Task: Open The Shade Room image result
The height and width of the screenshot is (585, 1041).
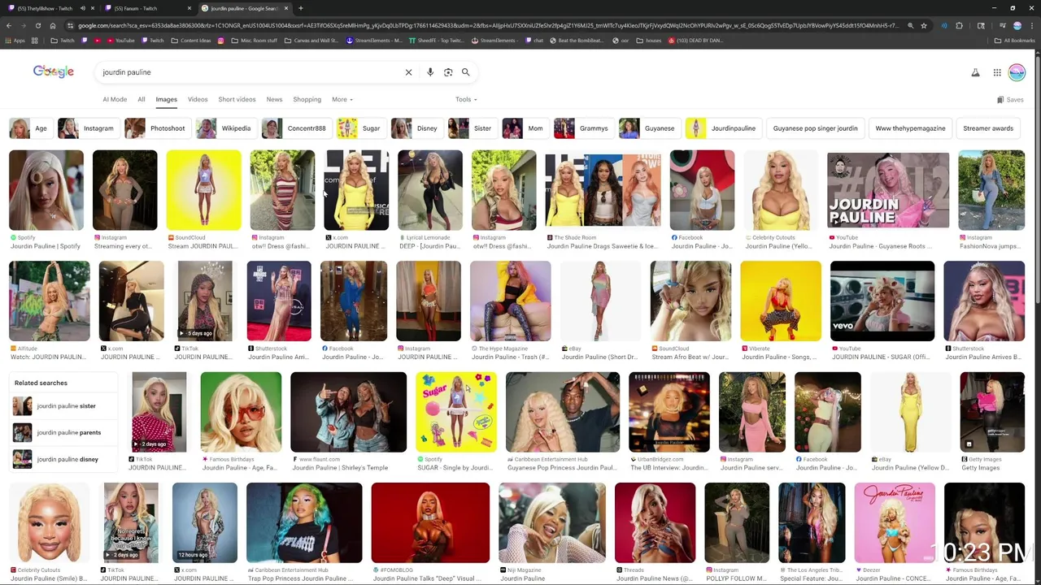Action: [x=603, y=190]
